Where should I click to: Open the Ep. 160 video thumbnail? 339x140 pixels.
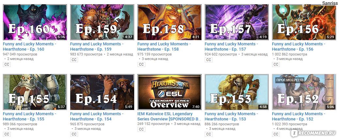tap(35, 22)
